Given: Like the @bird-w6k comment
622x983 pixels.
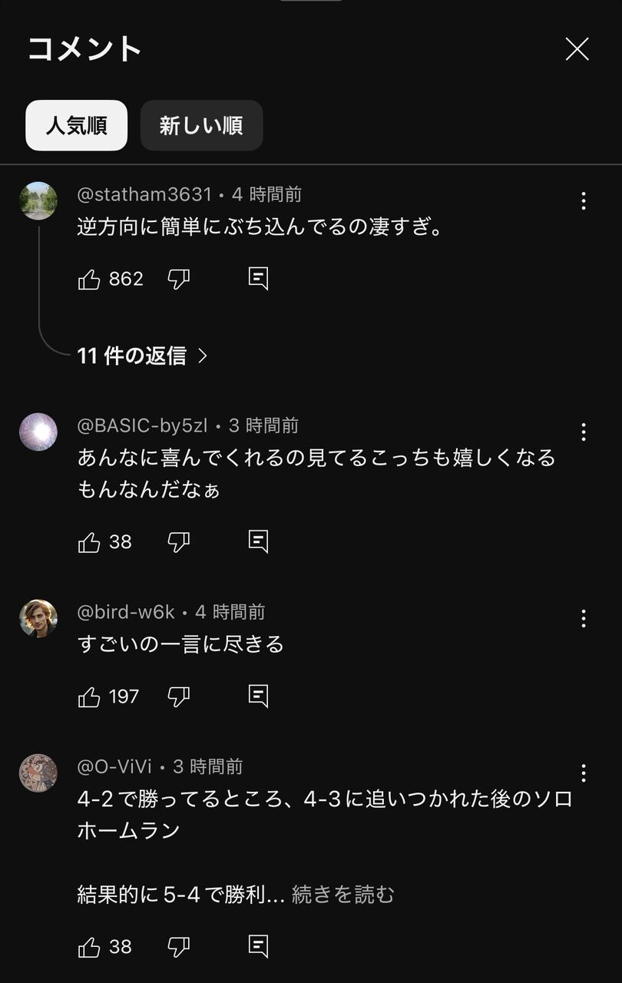Looking at the screenshot, I should pos(90,697).
